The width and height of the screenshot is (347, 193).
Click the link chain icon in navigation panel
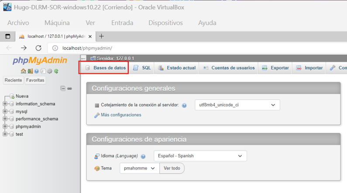point(69,88)
